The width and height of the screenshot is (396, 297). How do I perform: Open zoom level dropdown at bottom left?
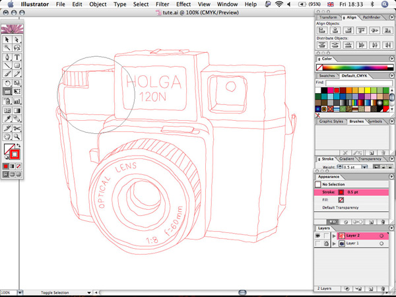pyautogui.click(x=20, y=292)
